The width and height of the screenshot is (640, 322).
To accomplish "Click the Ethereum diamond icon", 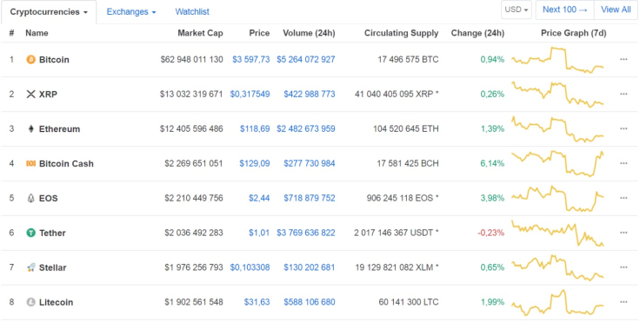I will pos(30,128).
